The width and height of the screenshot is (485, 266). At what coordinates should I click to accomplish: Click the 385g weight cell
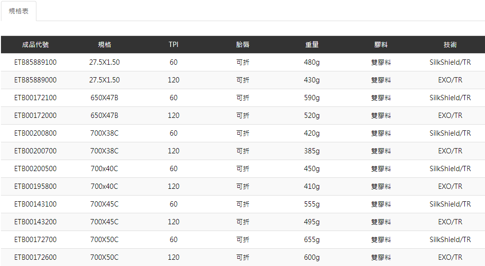312,151
